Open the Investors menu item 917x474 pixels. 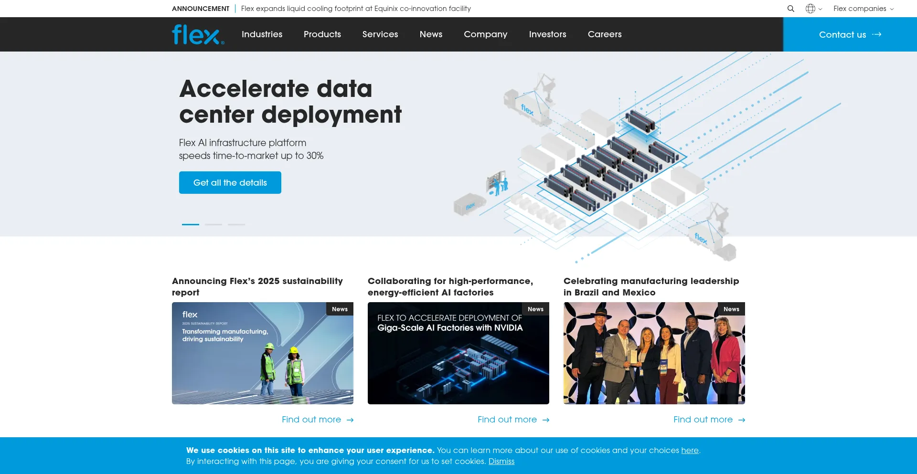click(547, 34)
